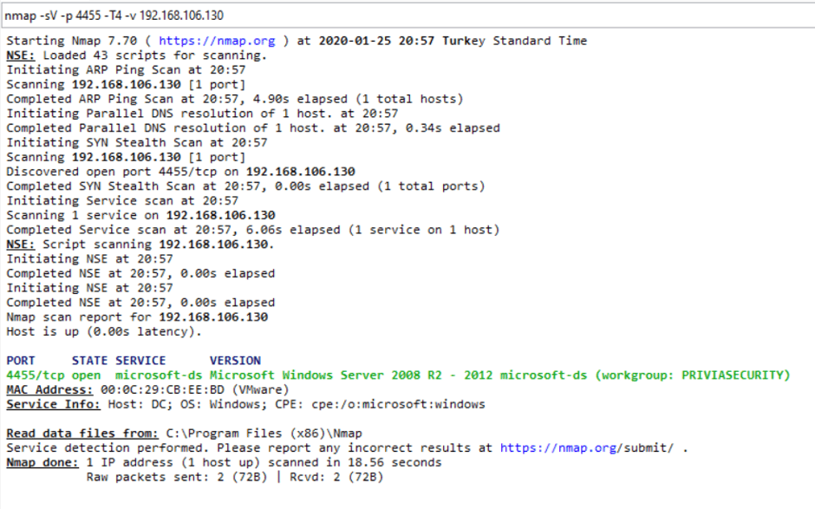Click 'Initiating ARP Ping Scan at 20:57' line

pos(126,70)
